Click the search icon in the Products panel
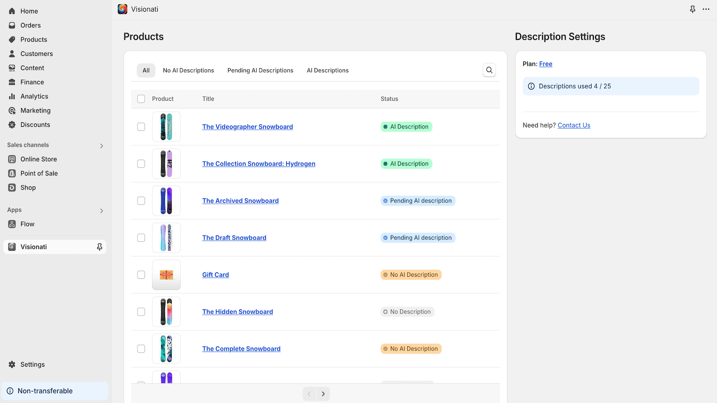The width and height of the screenshot is (717, 403). pyautogui.click(x=489, y=70)
